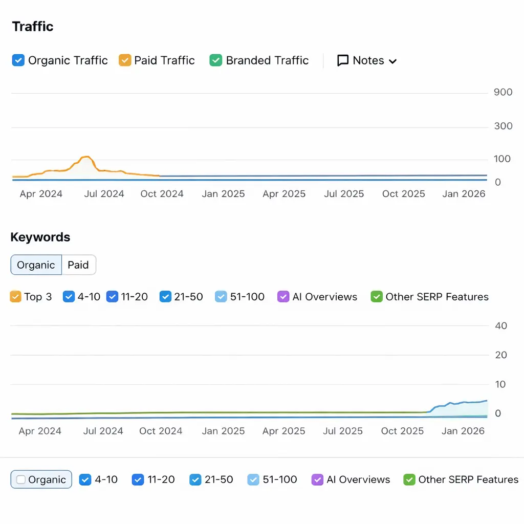Screen dimensions: 524x524
Task: Toggle the orange Paid Traffic checkbox
Action: click(125, 60)
